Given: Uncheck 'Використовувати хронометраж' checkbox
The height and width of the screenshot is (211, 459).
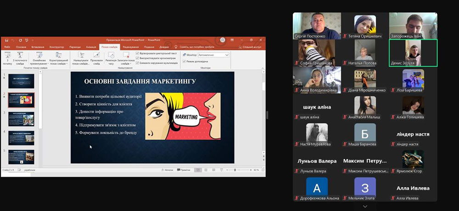Looking at the screenshot, I should point(138,58).
